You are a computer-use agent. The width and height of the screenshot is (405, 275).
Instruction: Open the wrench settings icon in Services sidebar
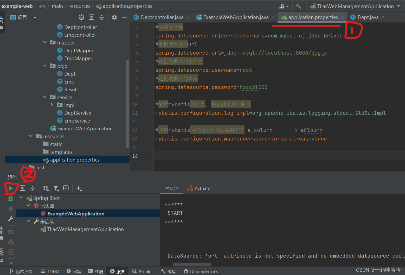pos(10,219)
